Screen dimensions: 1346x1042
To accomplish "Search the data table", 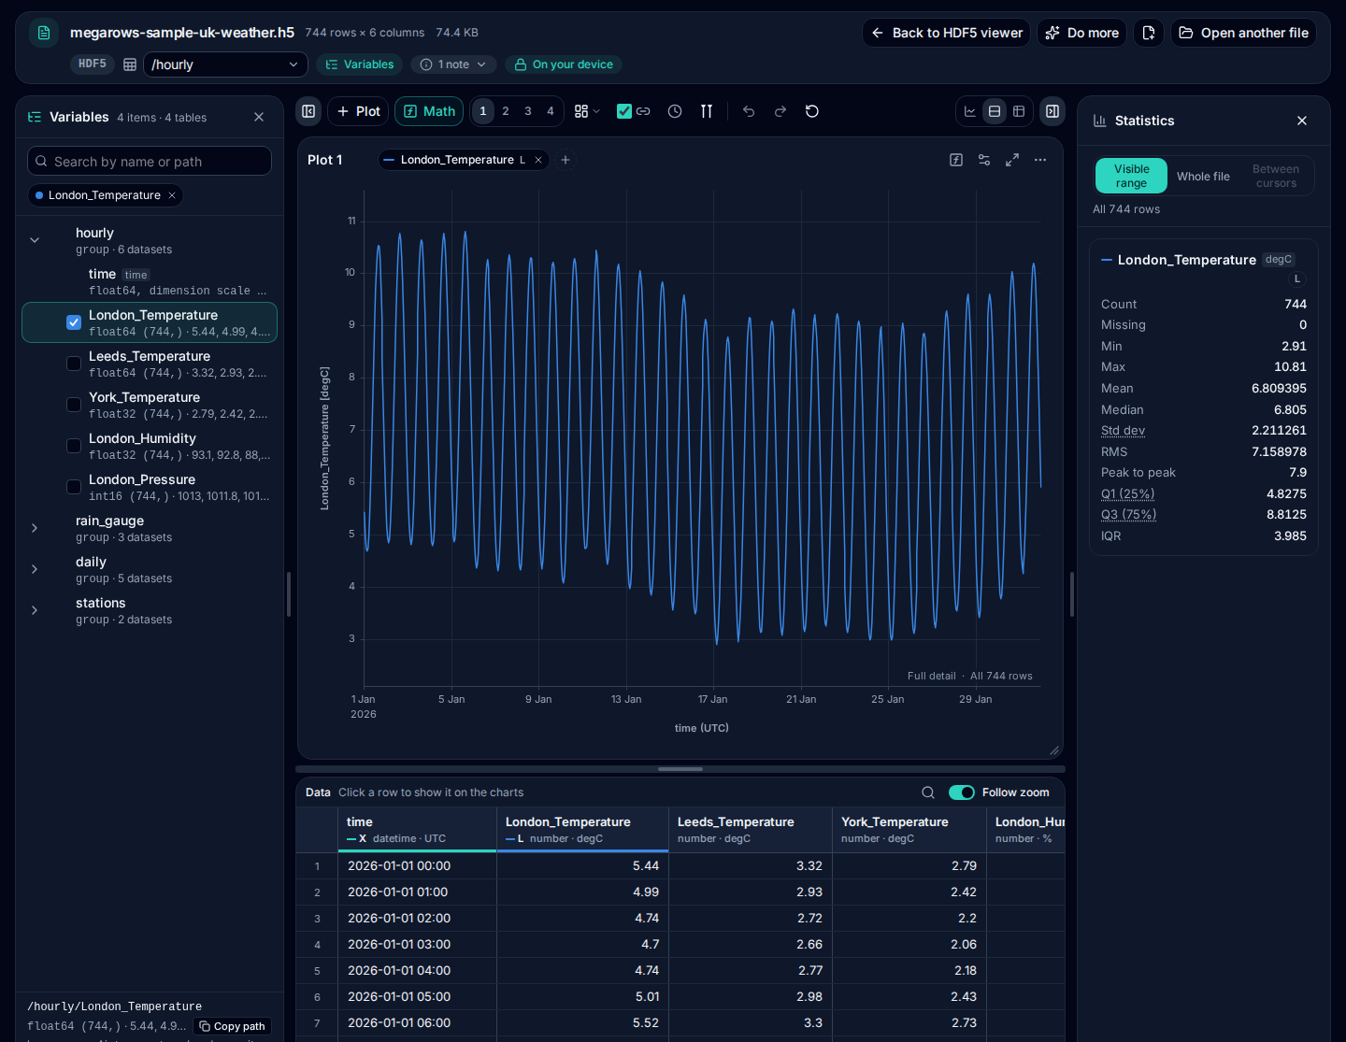I will 928,792.
